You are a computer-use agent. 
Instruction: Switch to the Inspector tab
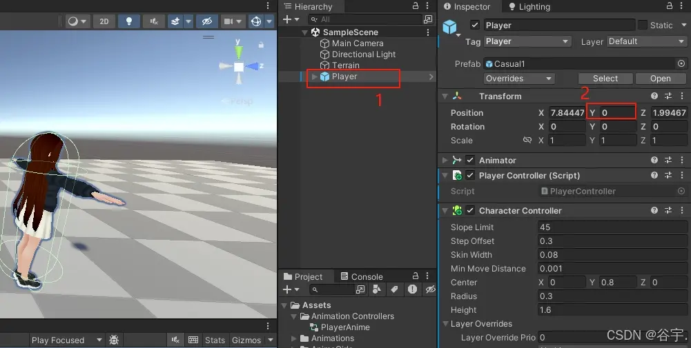(x=467, y=6)
